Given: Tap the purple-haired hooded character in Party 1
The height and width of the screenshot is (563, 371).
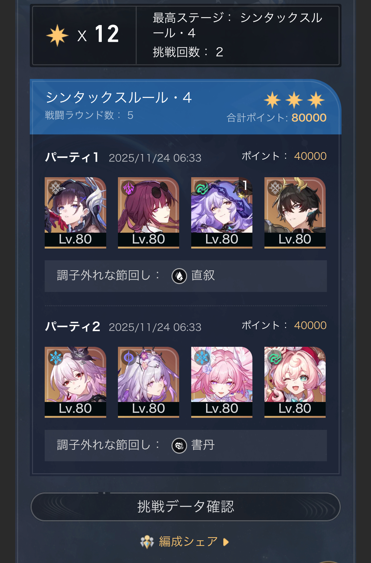Looking at the screenshot, I should (222, 212).
